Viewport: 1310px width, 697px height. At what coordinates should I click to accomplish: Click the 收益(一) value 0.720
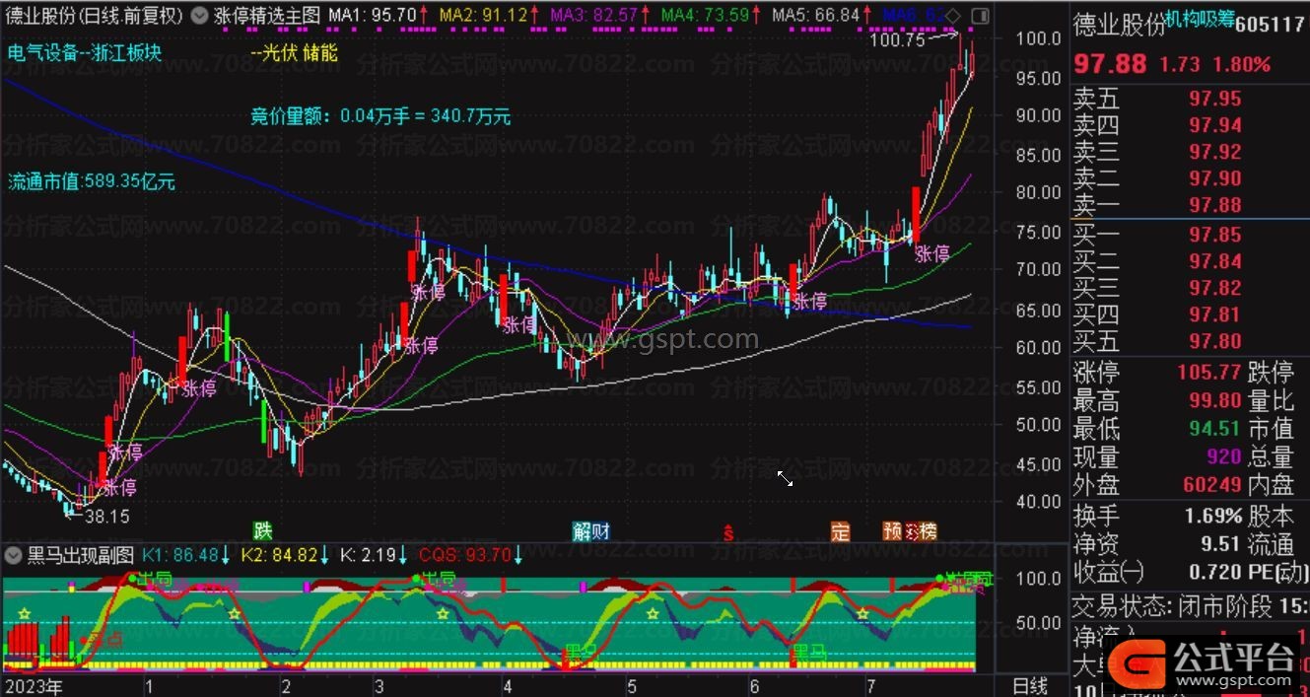1215,572
